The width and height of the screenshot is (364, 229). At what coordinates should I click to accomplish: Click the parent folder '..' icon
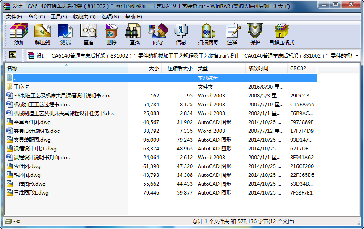coord(9,78)
